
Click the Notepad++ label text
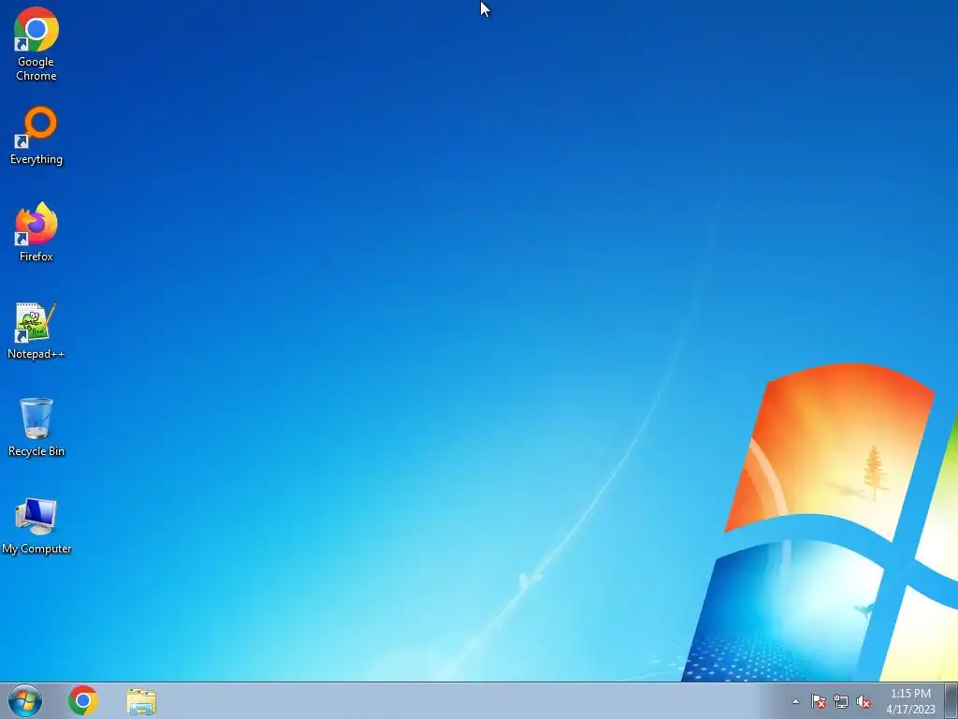pos(36,353)
